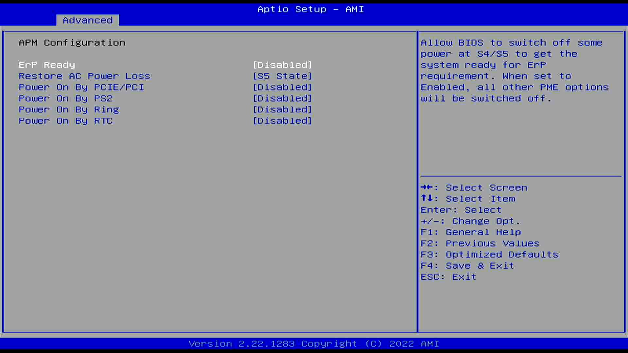Toggle Power On By PCIE/PCI [Disabled] value

[x=282, y=87]
